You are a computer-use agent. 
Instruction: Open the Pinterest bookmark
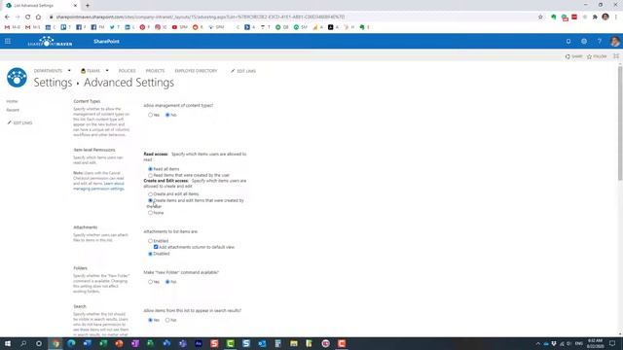[x=145, y=27]
